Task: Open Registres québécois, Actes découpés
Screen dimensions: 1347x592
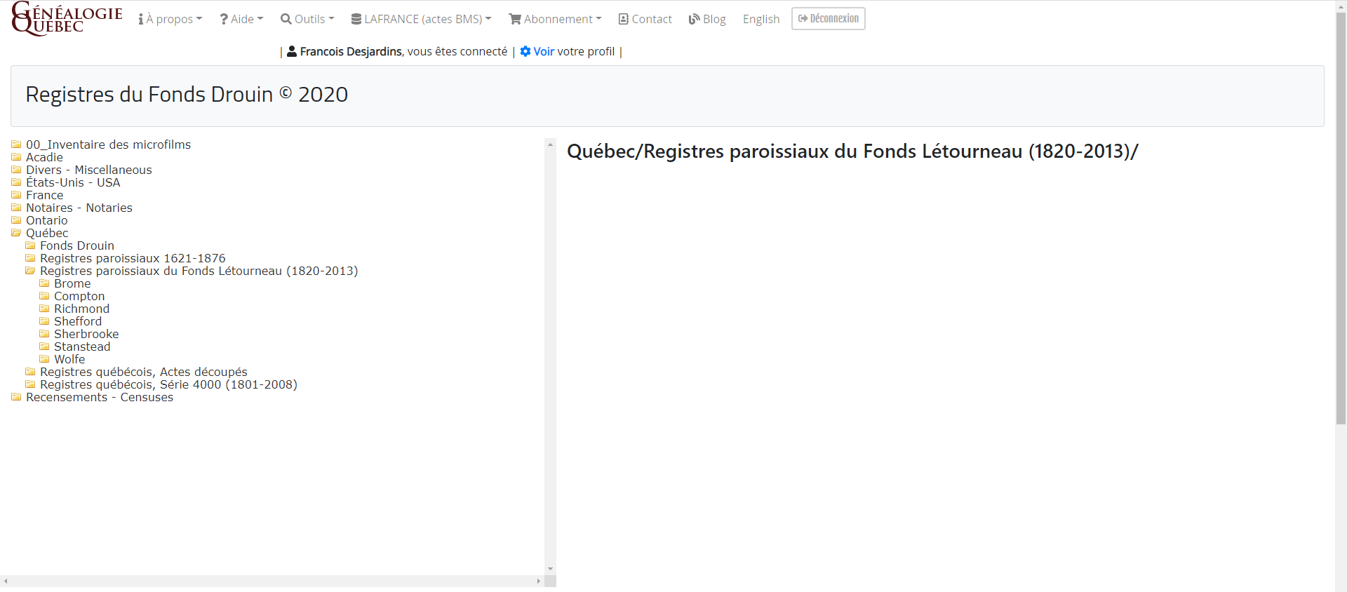Action: coord(143,372)
